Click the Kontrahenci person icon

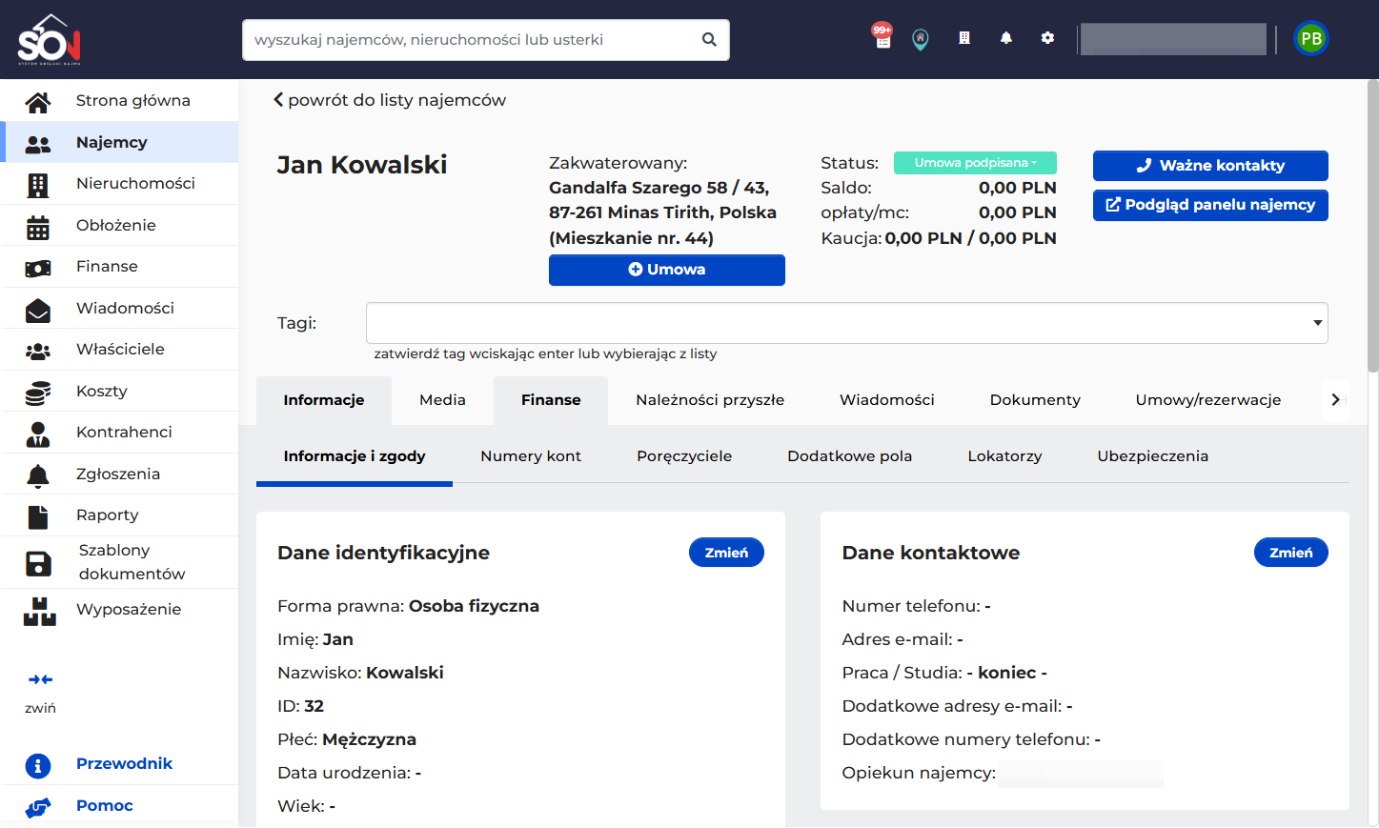tap(38, 434)
